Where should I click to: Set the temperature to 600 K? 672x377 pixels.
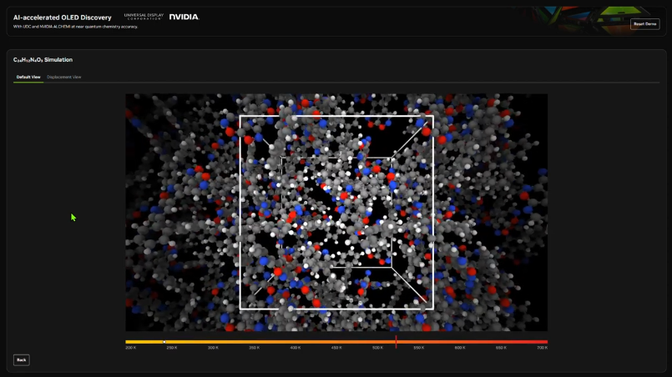[460, 348]
